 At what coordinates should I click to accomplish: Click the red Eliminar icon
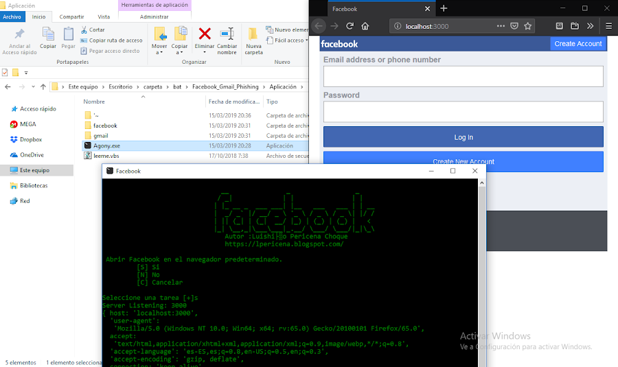click(x=205, y=34)
